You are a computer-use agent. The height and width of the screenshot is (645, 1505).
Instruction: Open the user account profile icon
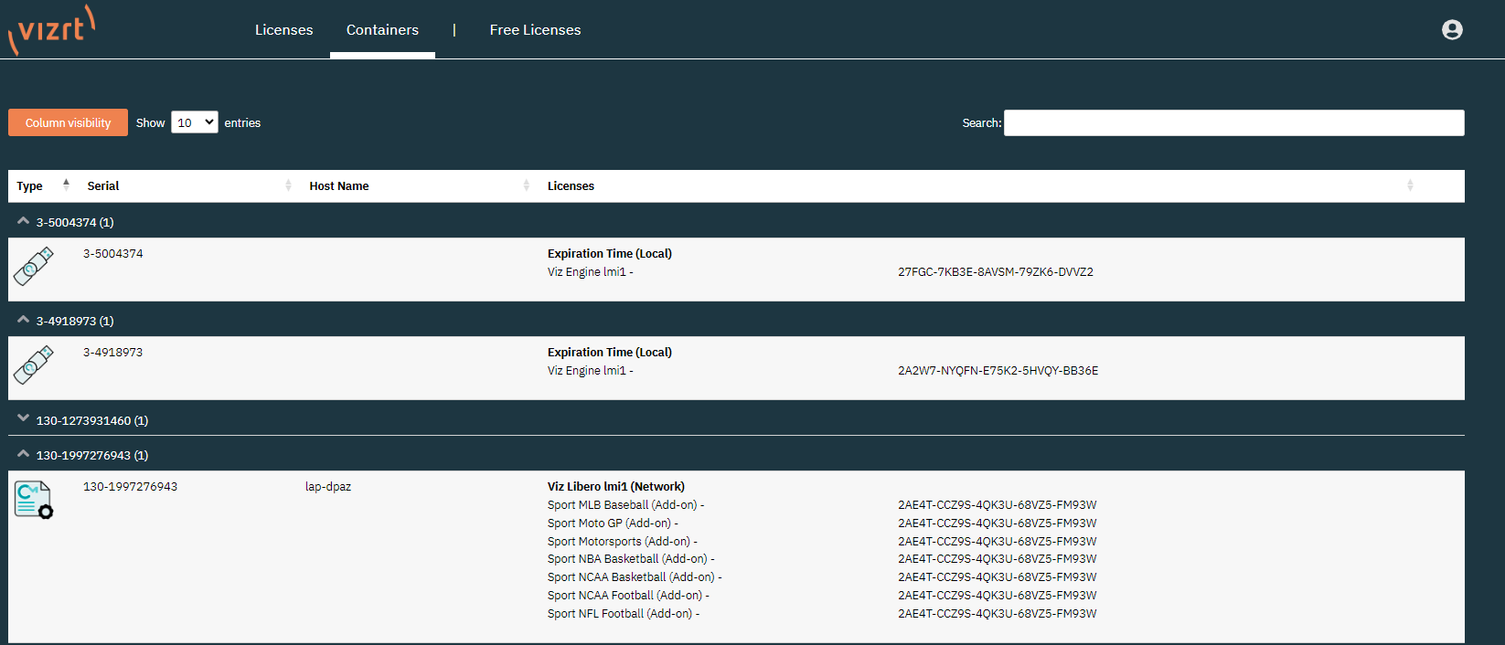click(1452, 30)
